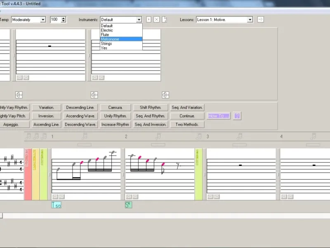Apply the Descending Line method
The height and width of the screenshot is (248, 330).
click(x=80, y=107)
